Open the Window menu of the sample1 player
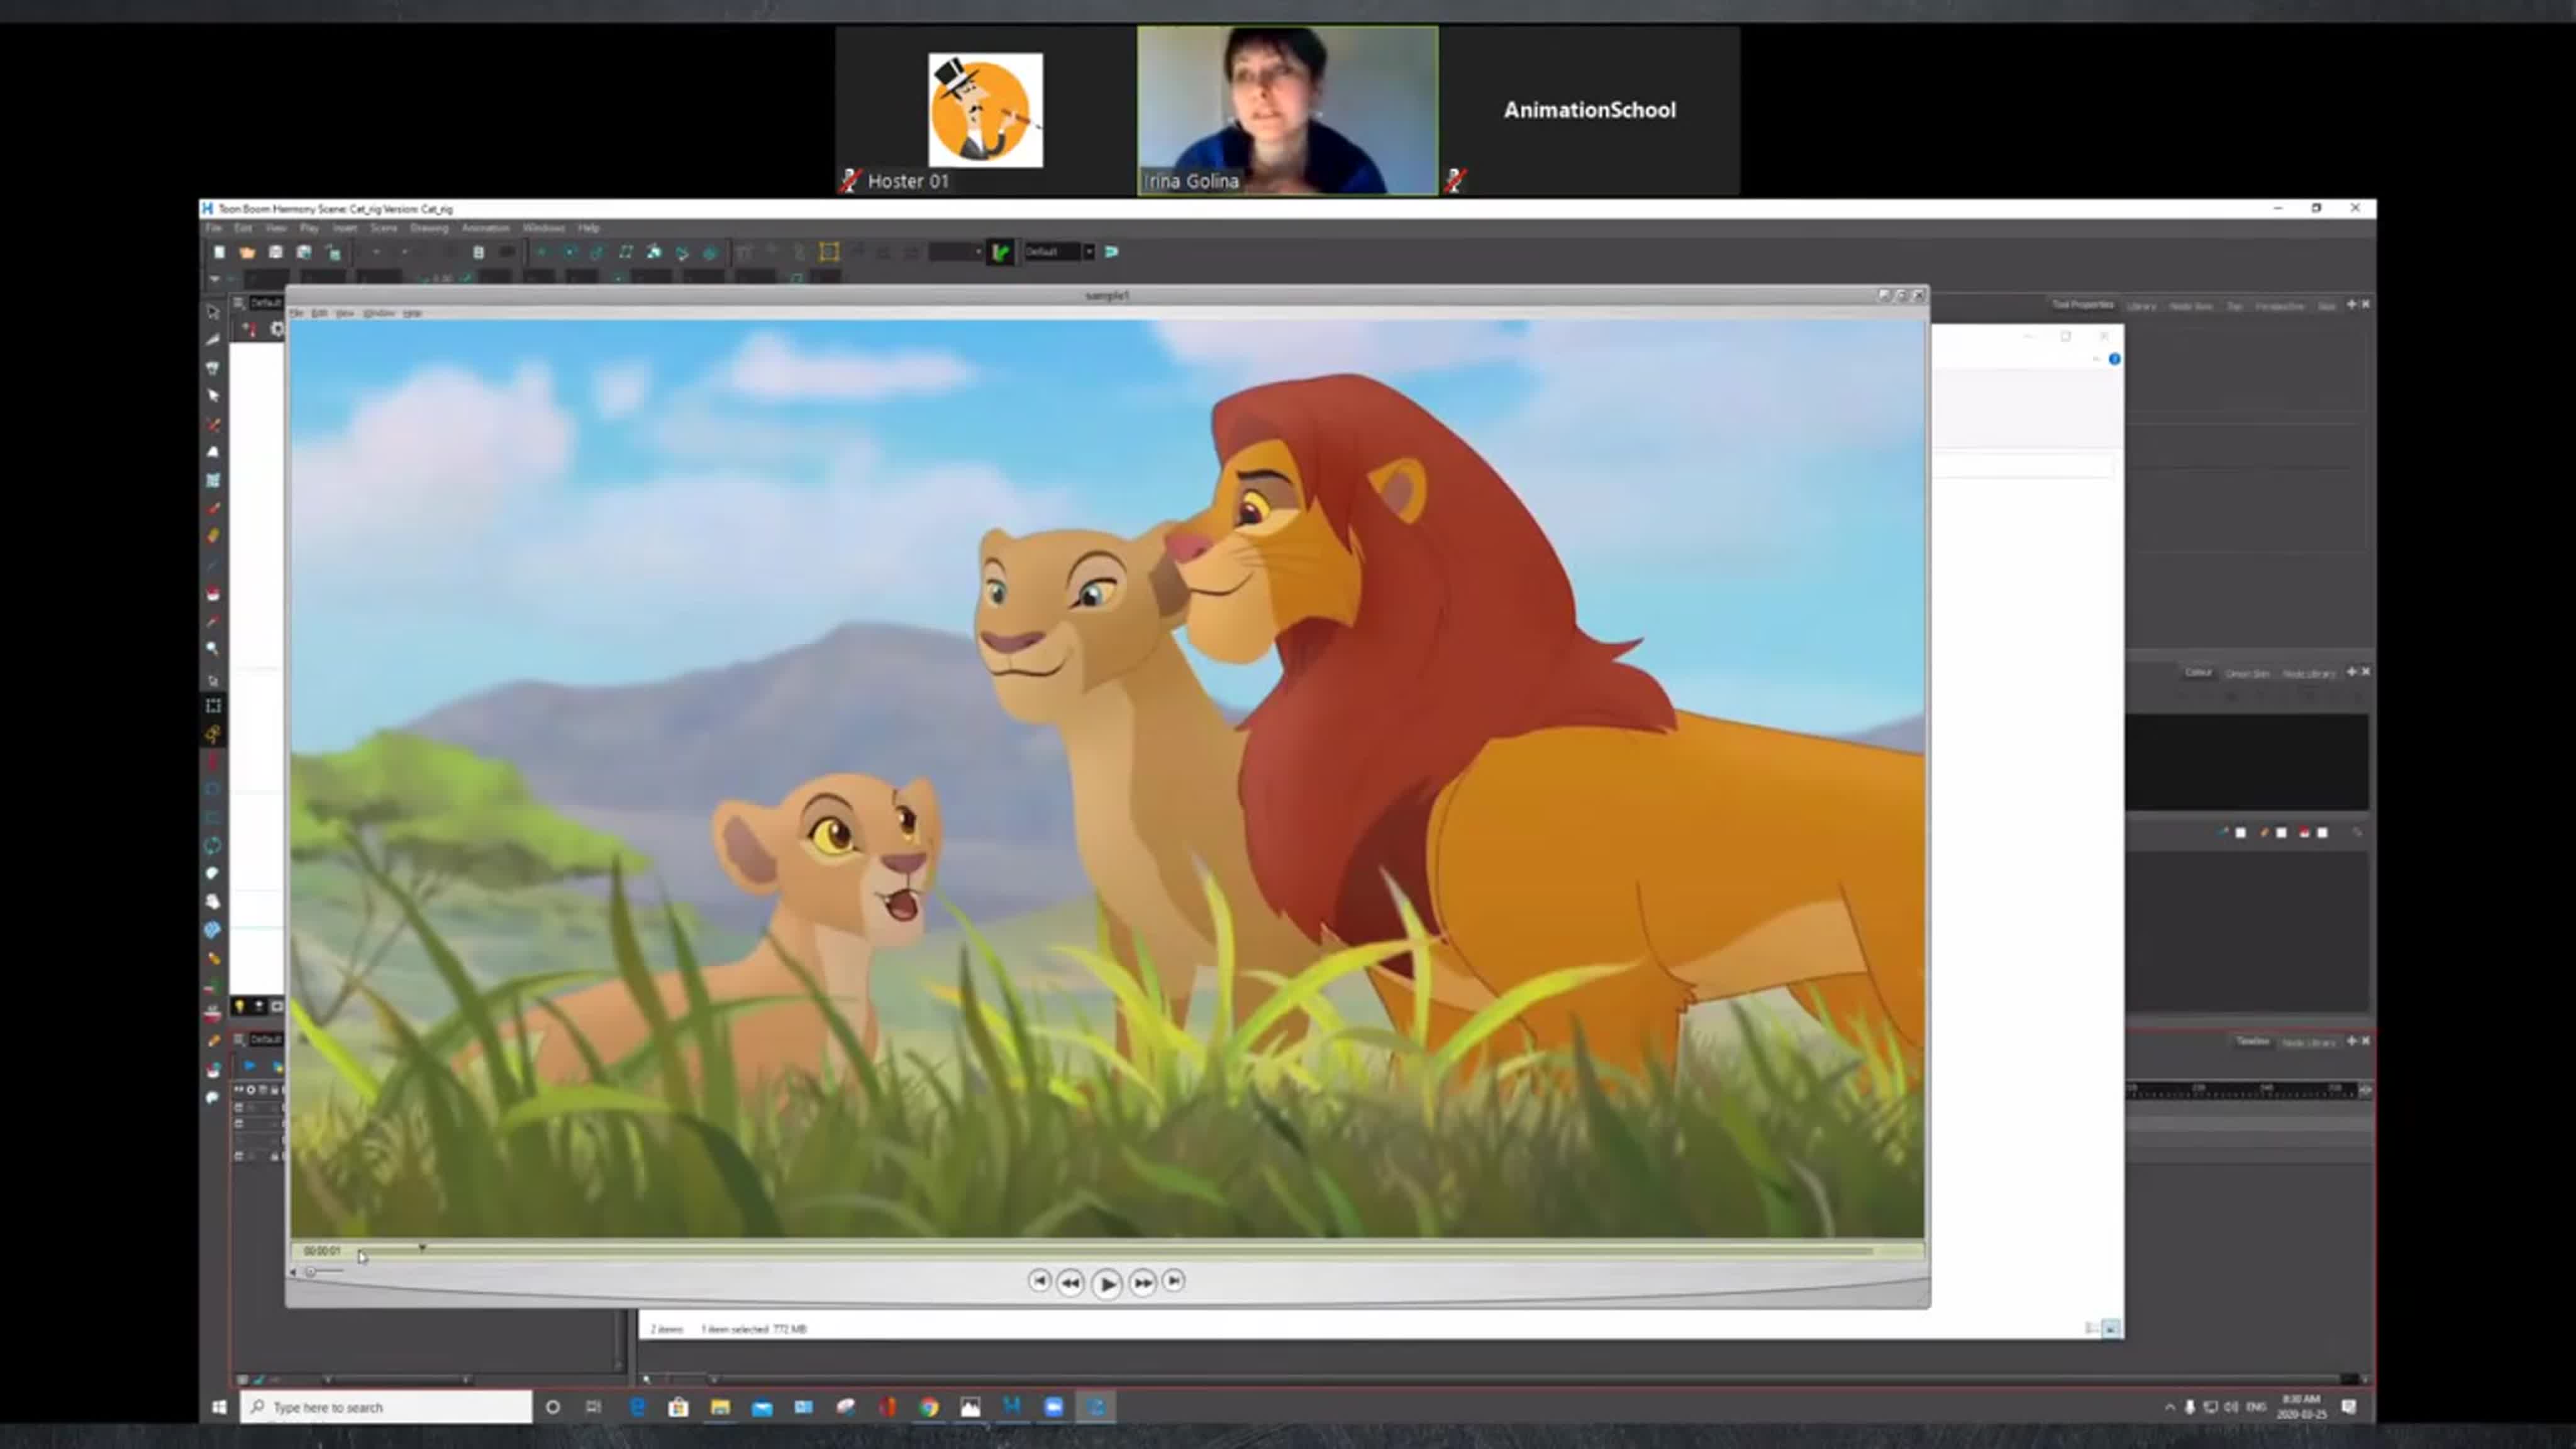Screen dimensions: 2576x1449 point(378,313)
